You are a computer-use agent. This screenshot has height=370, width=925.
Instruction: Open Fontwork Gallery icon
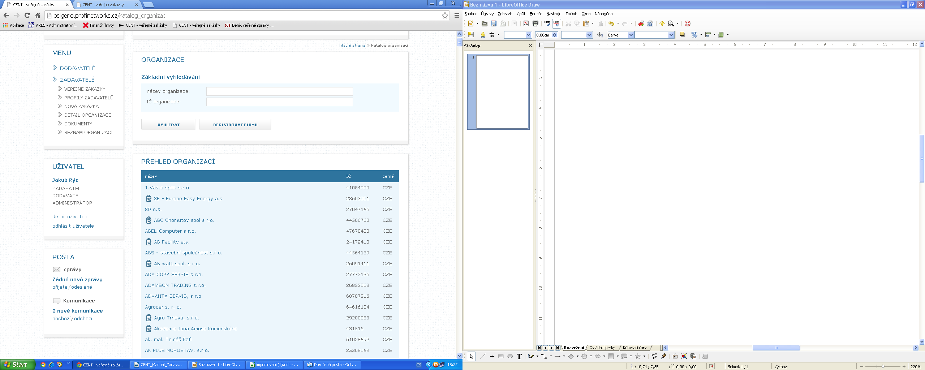[x=675, y=356]
